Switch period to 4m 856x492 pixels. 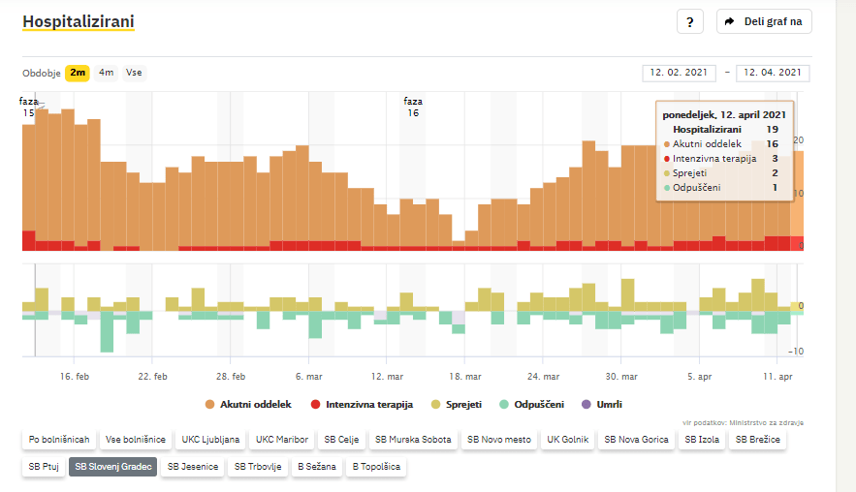pyautogui.click(x=106, y=73)
